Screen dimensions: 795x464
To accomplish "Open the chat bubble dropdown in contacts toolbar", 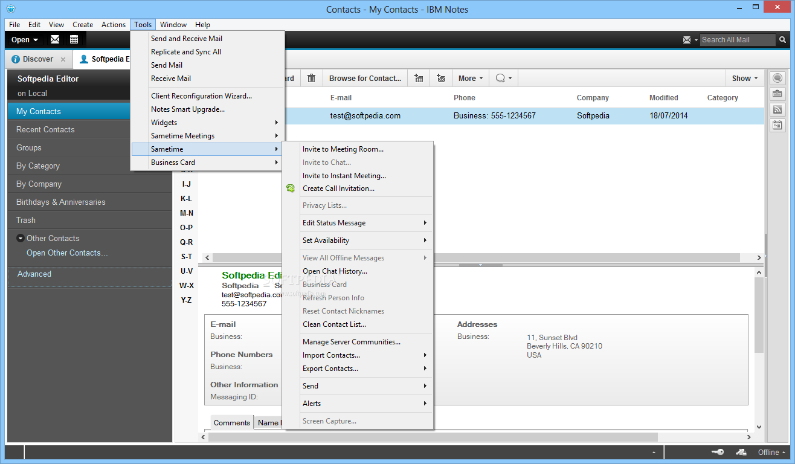I will click(503, 78).
